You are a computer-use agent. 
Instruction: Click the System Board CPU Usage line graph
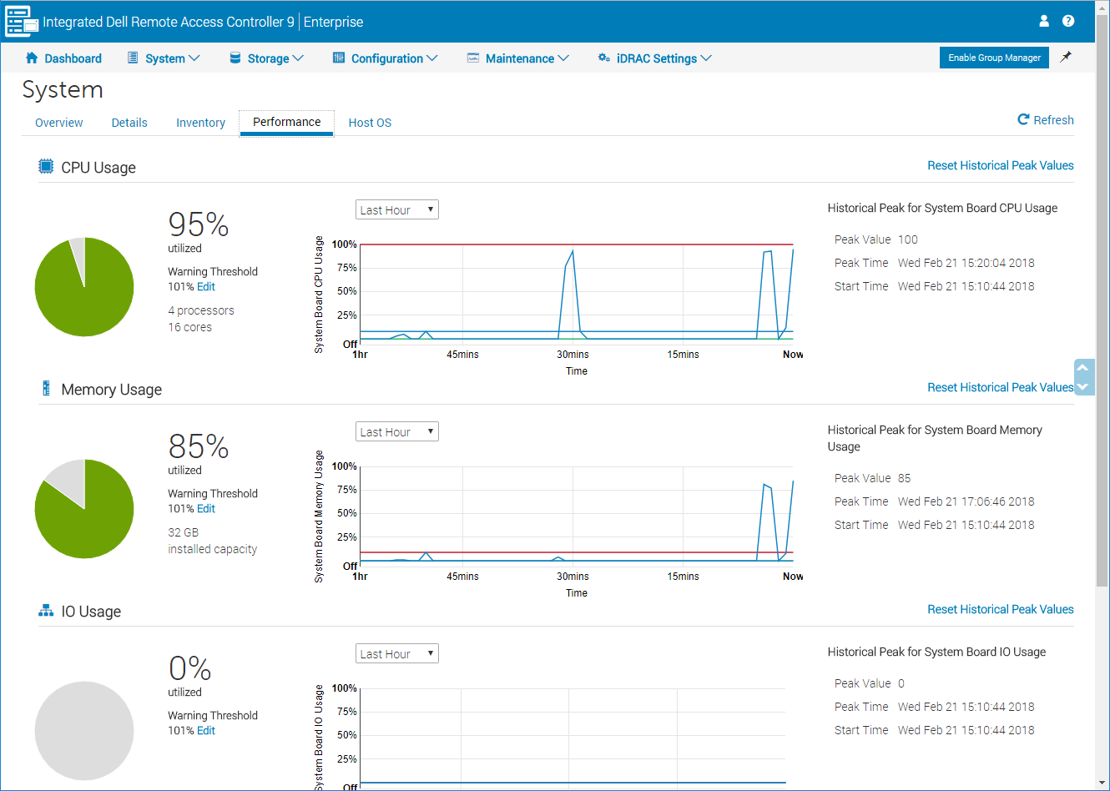tap(576, 292)
